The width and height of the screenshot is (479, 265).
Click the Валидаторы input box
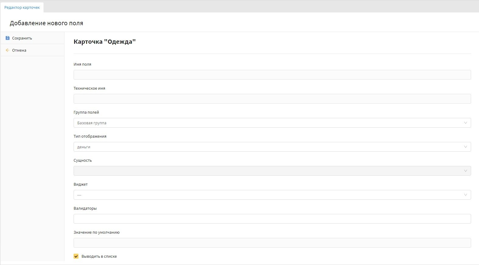click(x=272, y=219)
